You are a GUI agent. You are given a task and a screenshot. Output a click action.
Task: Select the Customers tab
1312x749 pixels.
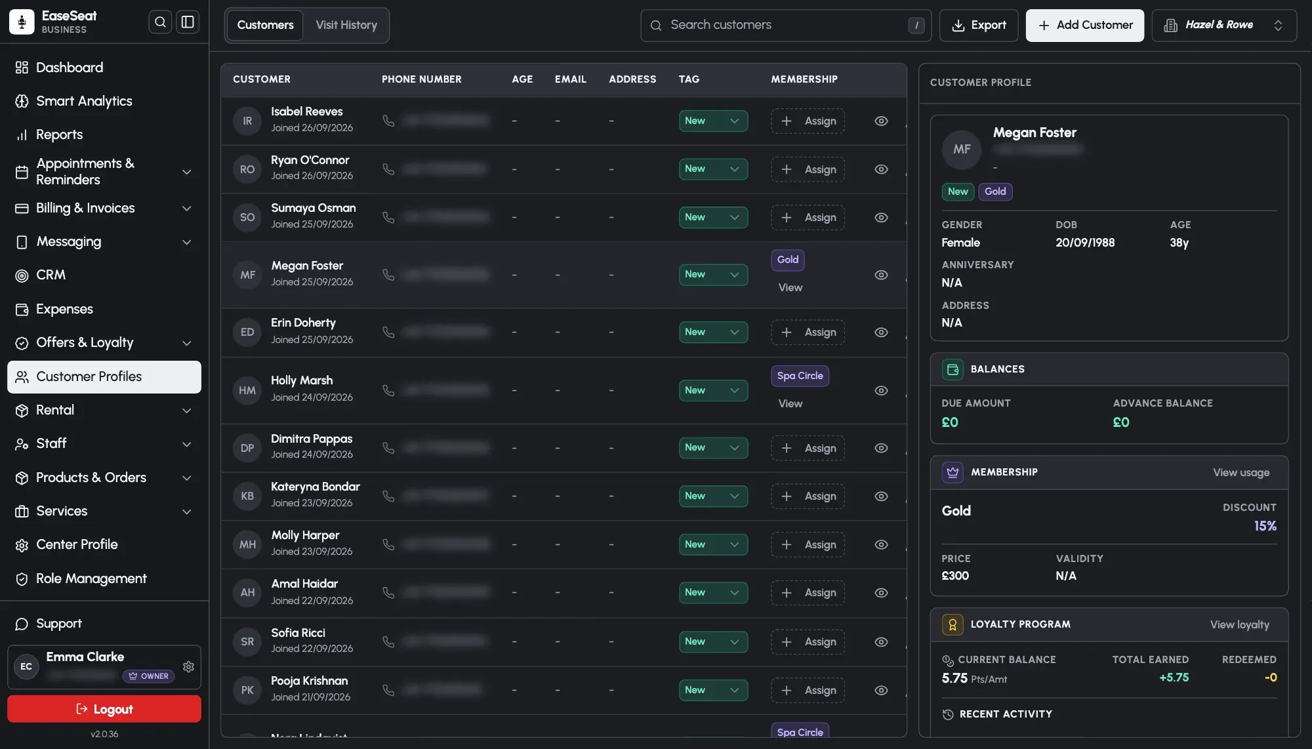pyautogui.click(x=265, y=25)
